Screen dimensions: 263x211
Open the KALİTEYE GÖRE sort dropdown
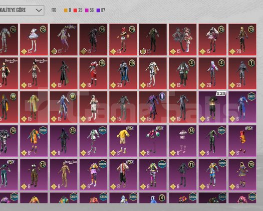[22, 10]
